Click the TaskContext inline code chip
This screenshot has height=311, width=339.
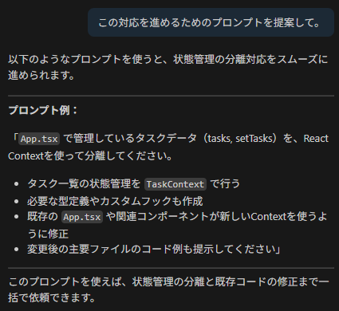coord(175,184)
